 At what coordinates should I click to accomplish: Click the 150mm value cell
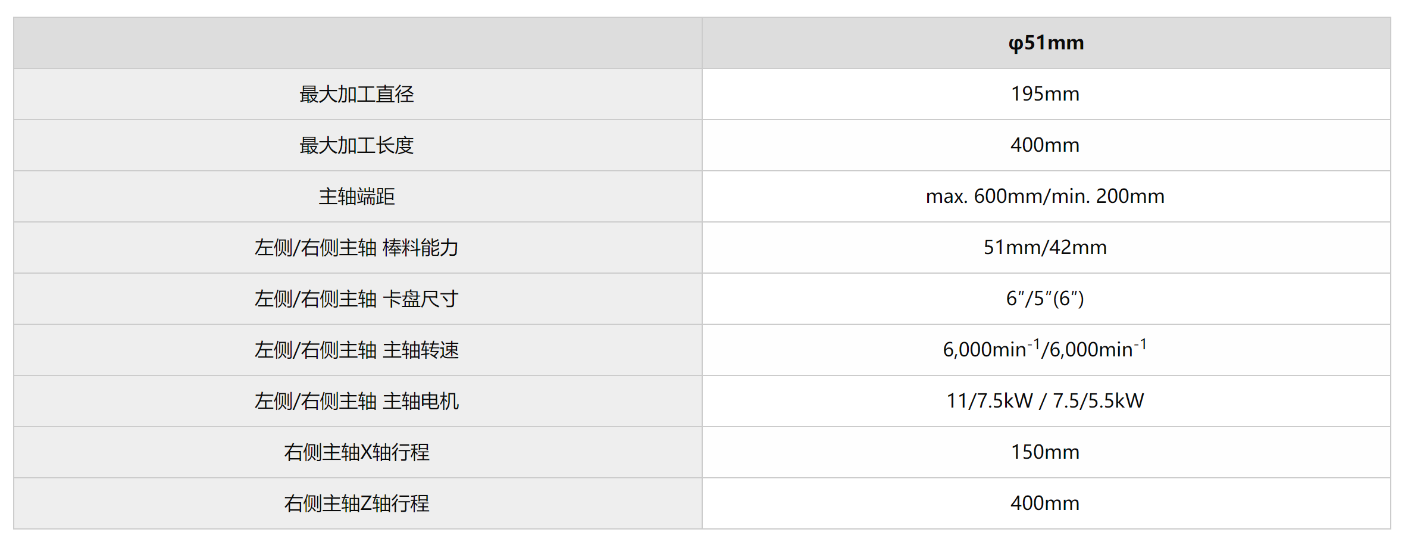pyautogui.click(x=1045, y=452)
